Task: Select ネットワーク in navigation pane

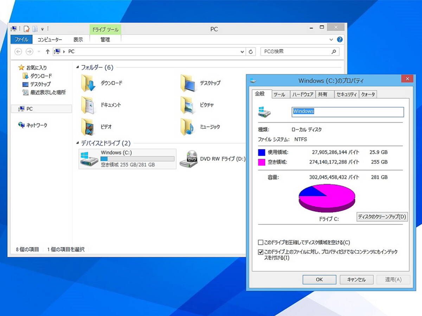Action: click(x=33, y=125)
